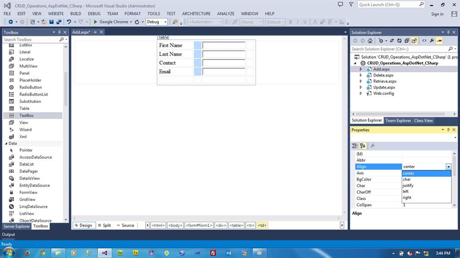
Task: Open the FORMAT menu
Action: [133, 14]
